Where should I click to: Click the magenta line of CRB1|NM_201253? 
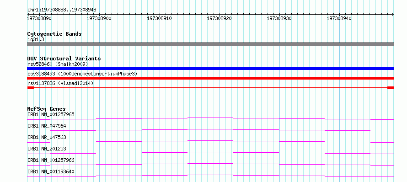pos(210,153)
